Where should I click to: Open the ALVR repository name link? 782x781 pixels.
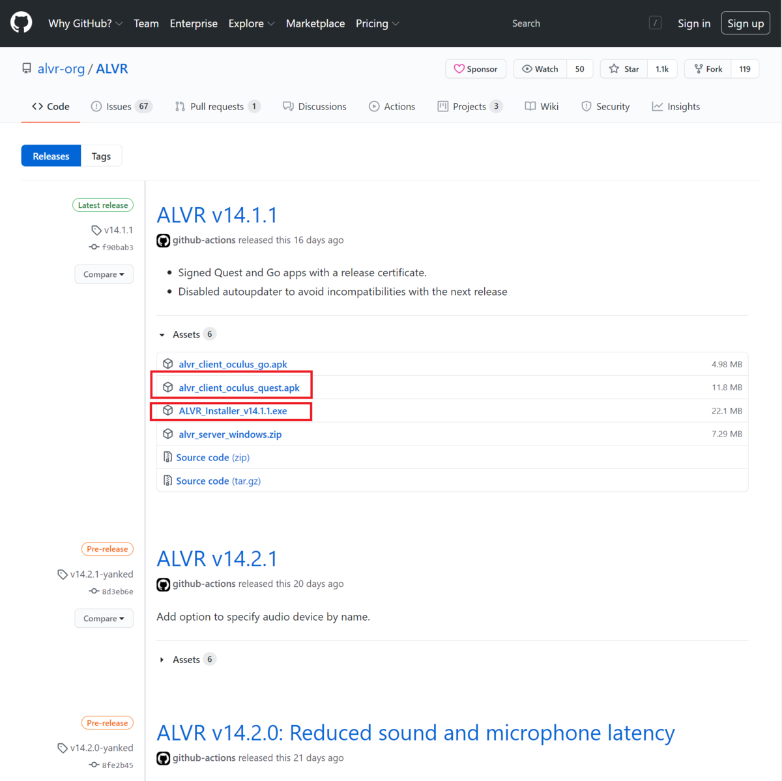tap(112, 68)
